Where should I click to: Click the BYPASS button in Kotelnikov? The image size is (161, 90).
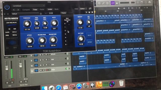(x=90, y=42)
